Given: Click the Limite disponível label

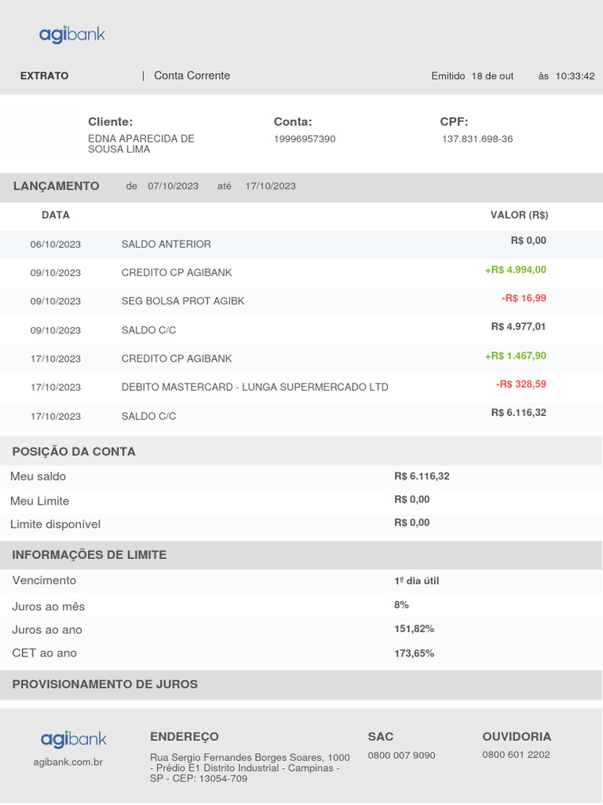Looking at the screenshot, I should pyautogui.click(x=56, y=524).
